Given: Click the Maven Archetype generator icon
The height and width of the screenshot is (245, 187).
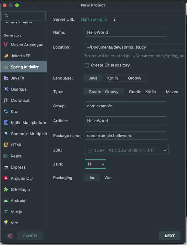Looking at the screenshot, I should [x=6, y=45].
